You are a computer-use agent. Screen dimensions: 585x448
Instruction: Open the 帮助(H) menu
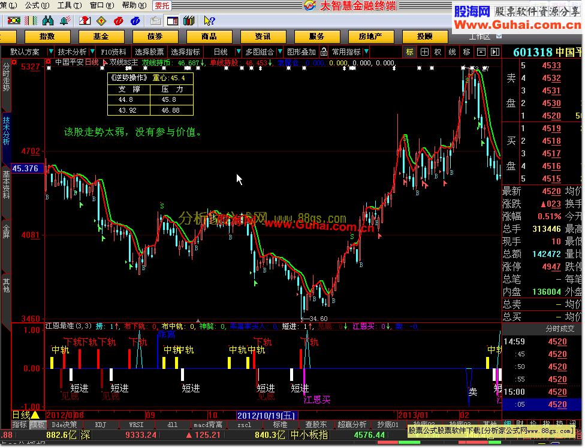point(134,5)
